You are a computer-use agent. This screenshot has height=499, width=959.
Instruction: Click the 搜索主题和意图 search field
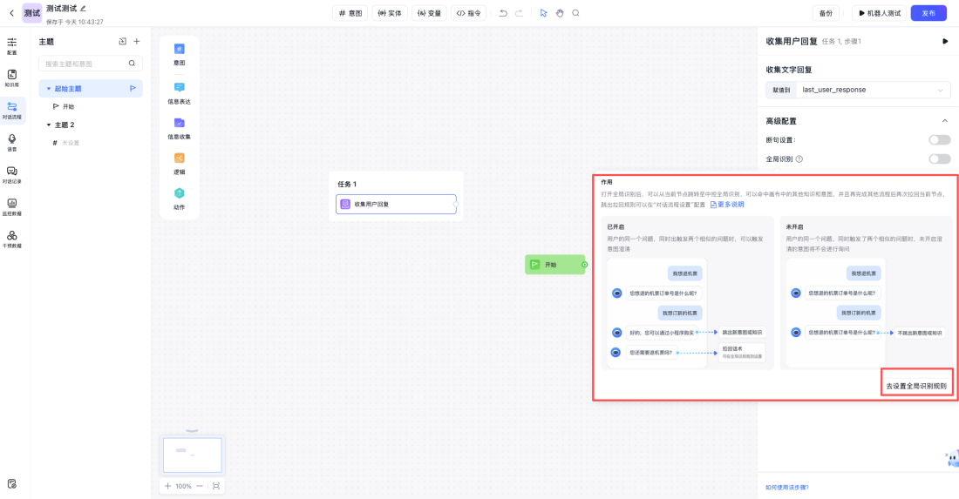85,64
